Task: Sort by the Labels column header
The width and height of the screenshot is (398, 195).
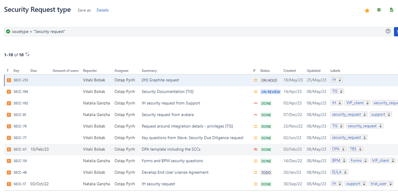Action: tap(335, 71)
